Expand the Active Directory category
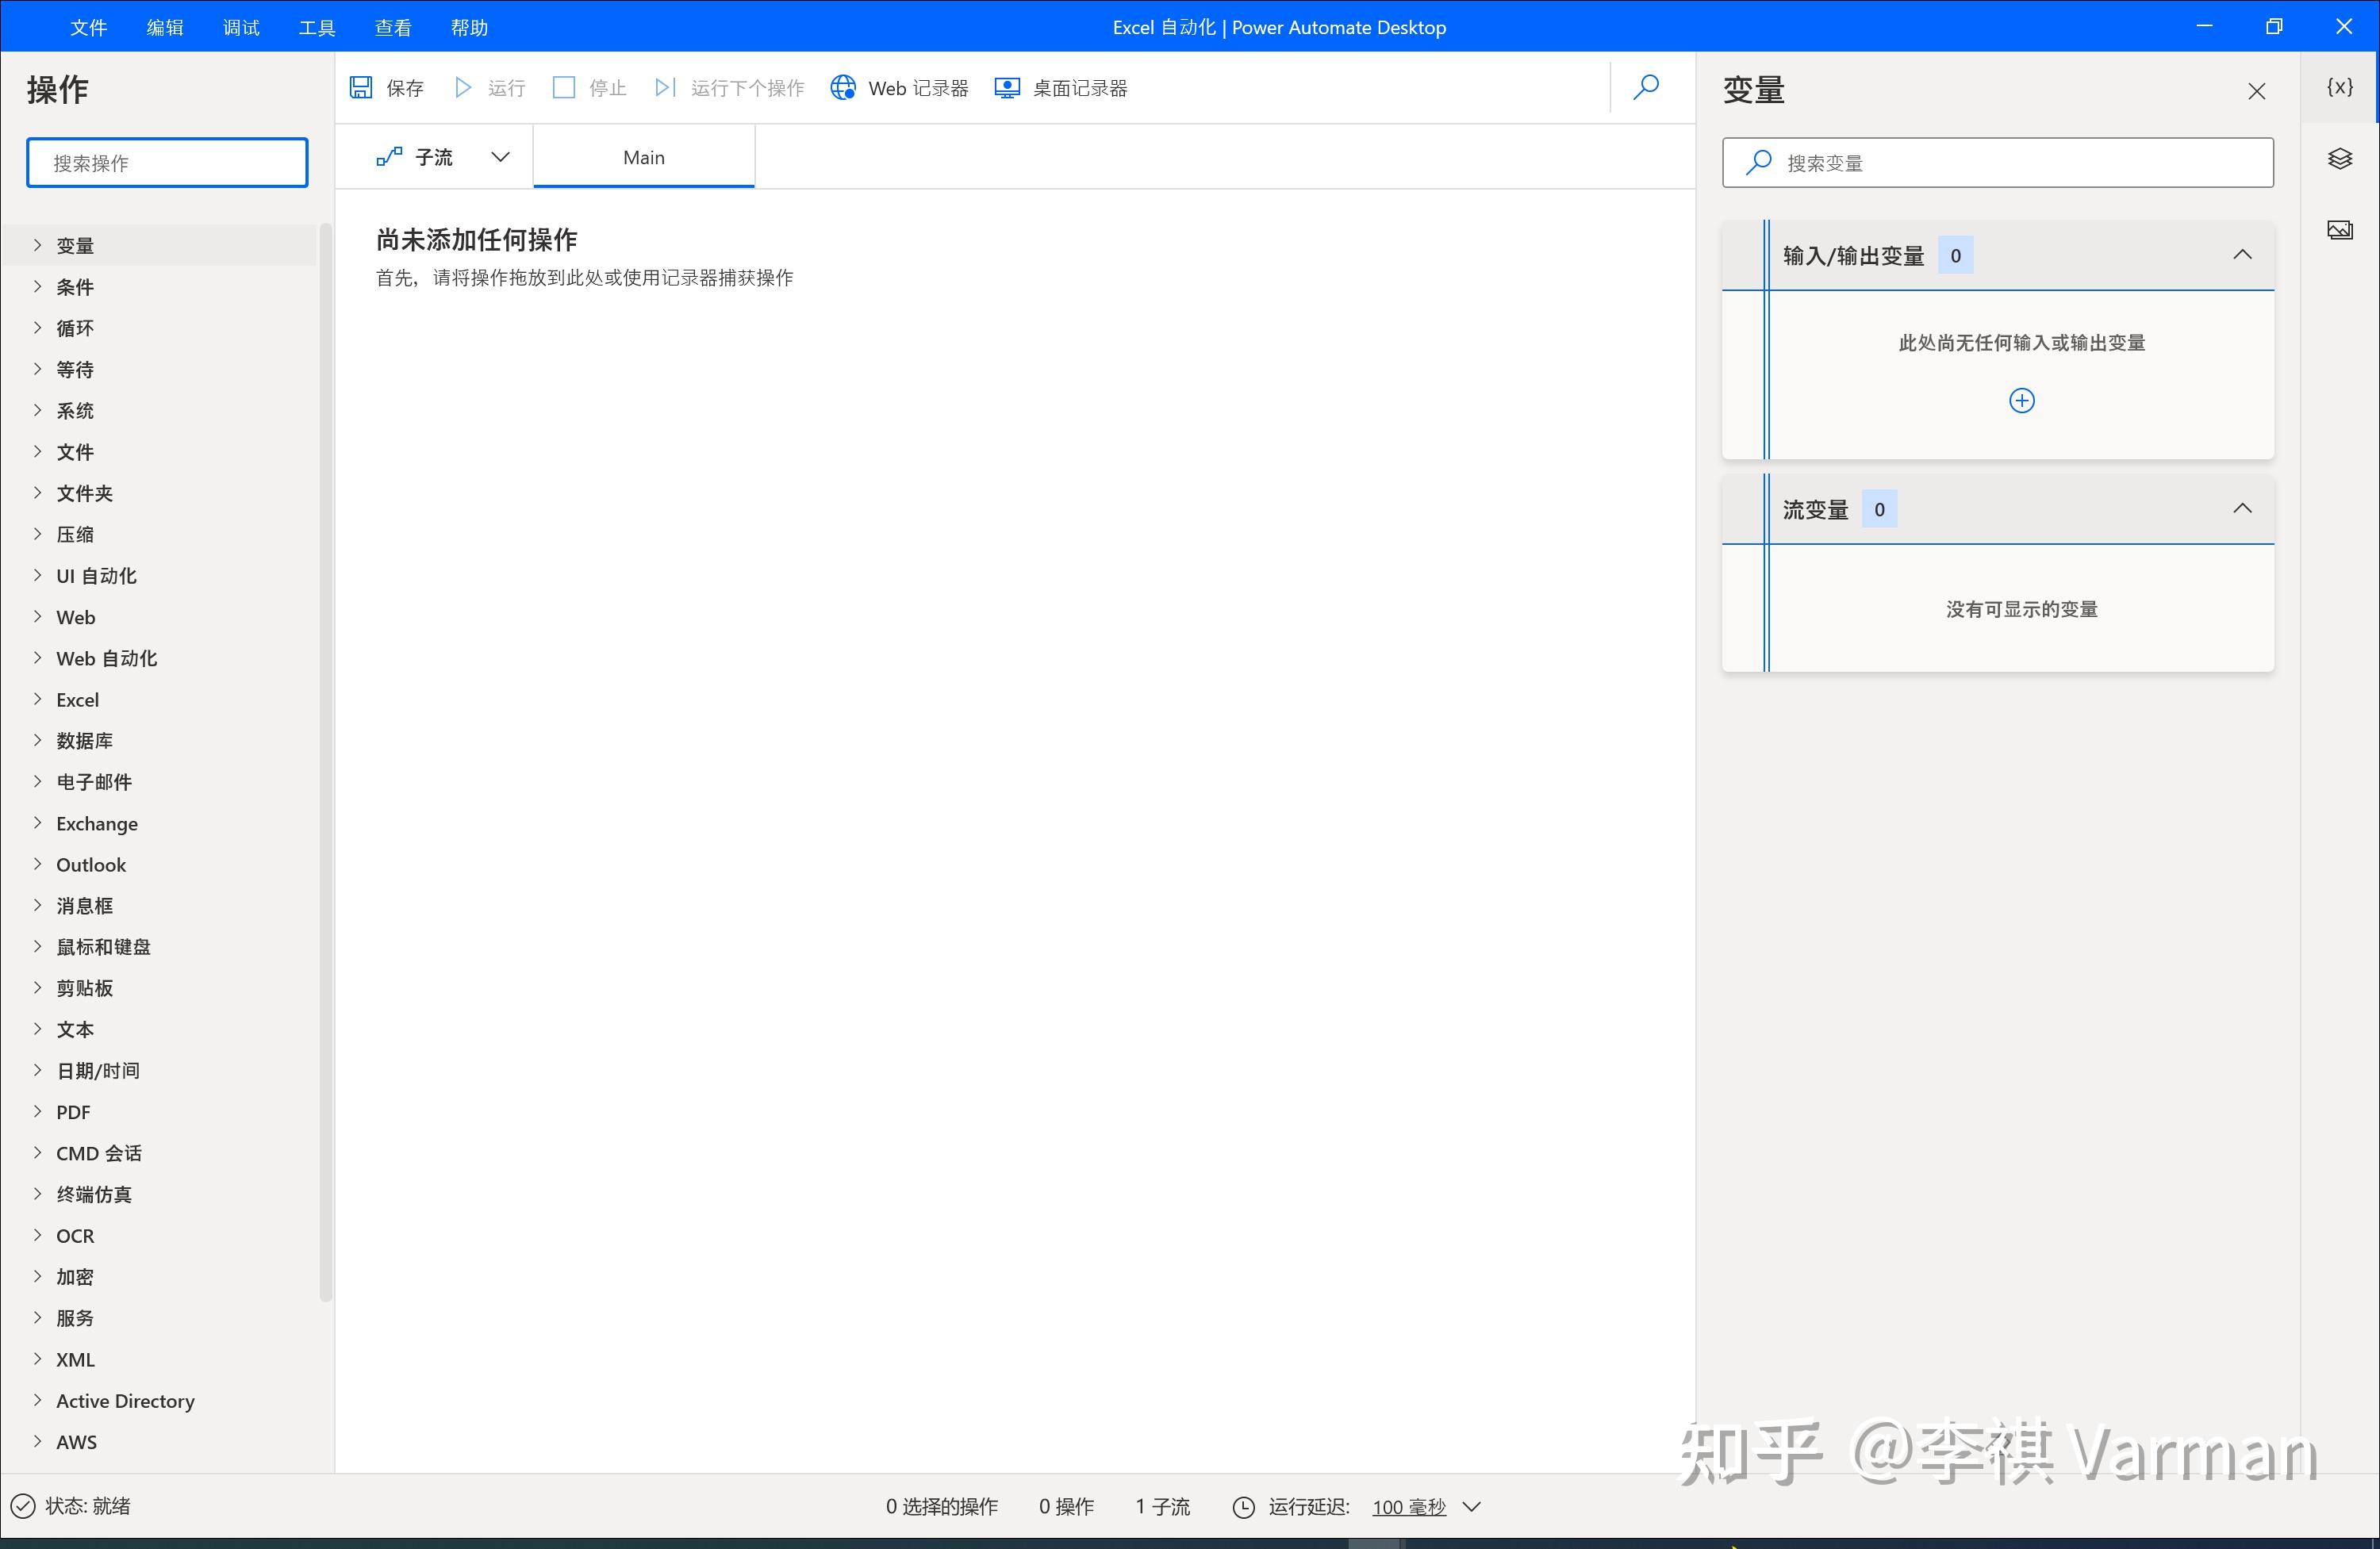2380x1549 pixels. [x=125, y=1400]
